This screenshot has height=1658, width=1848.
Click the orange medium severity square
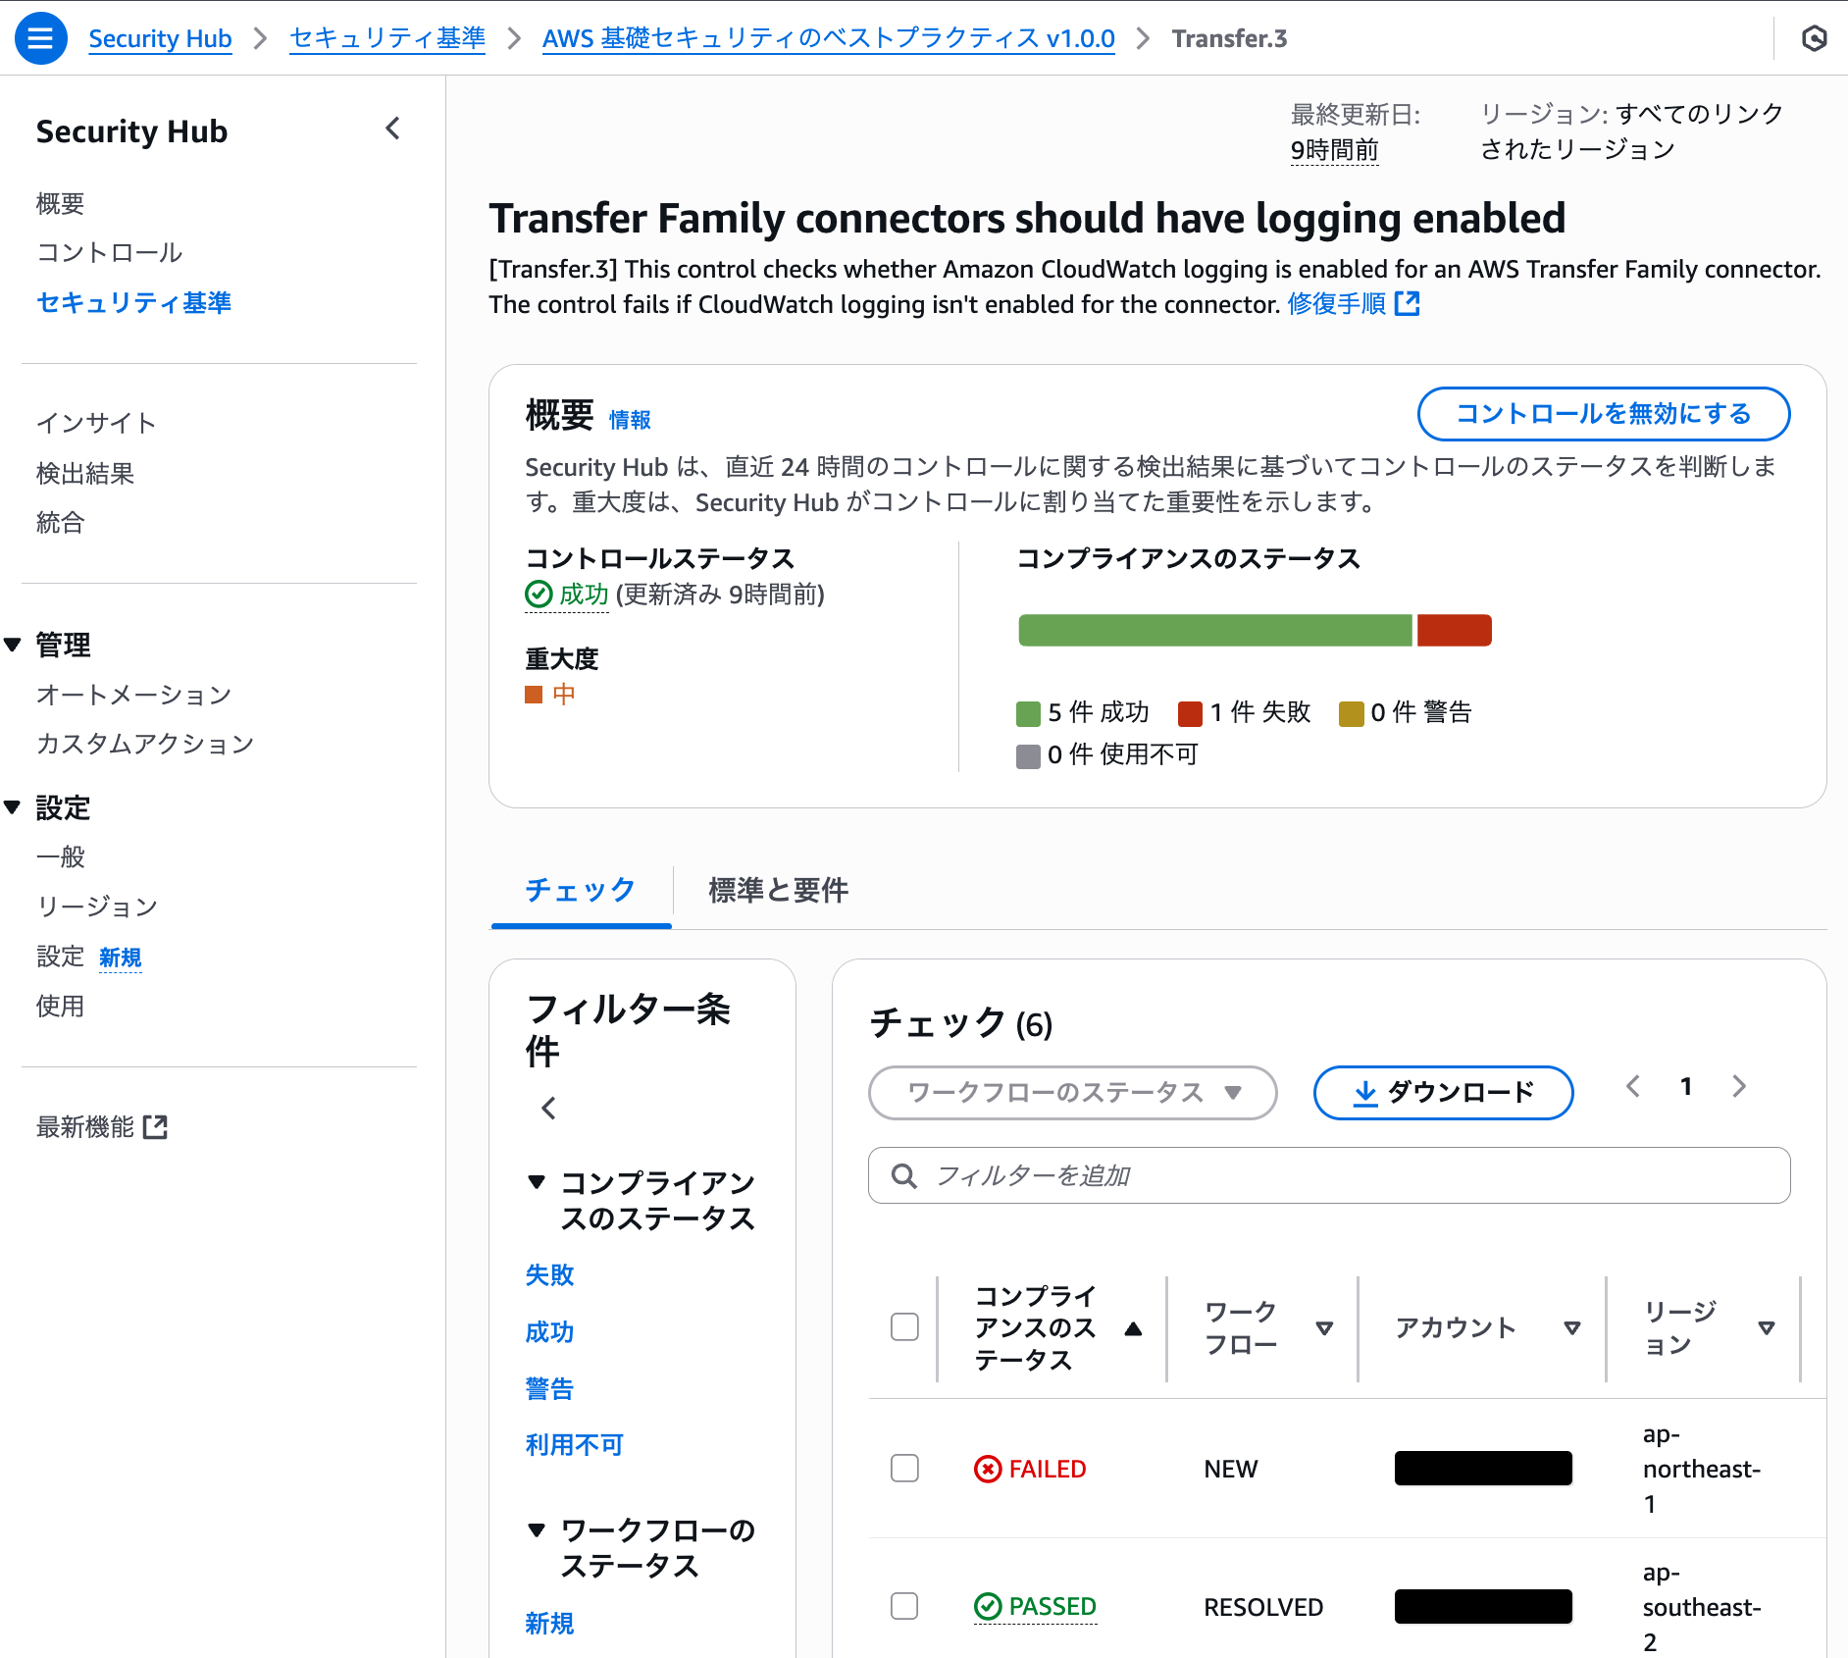coord(534,695)
